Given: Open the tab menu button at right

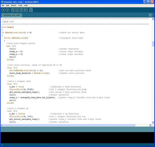Looking at the screenshot, I should point(150,15).
